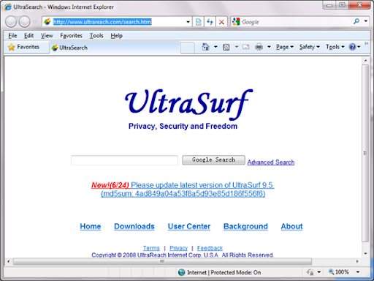Screen dimensions: 374x281
Task: Open the View menu
Action: (x=47, y=36)
